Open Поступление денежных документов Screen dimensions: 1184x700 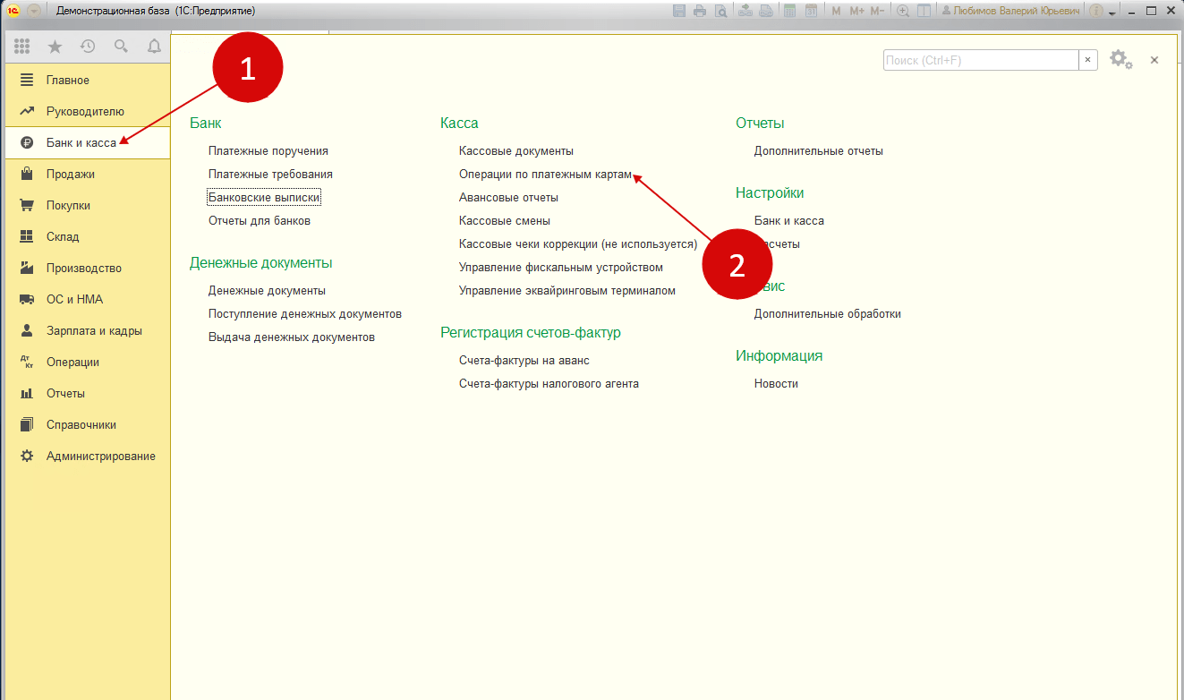tap(305, 314)
